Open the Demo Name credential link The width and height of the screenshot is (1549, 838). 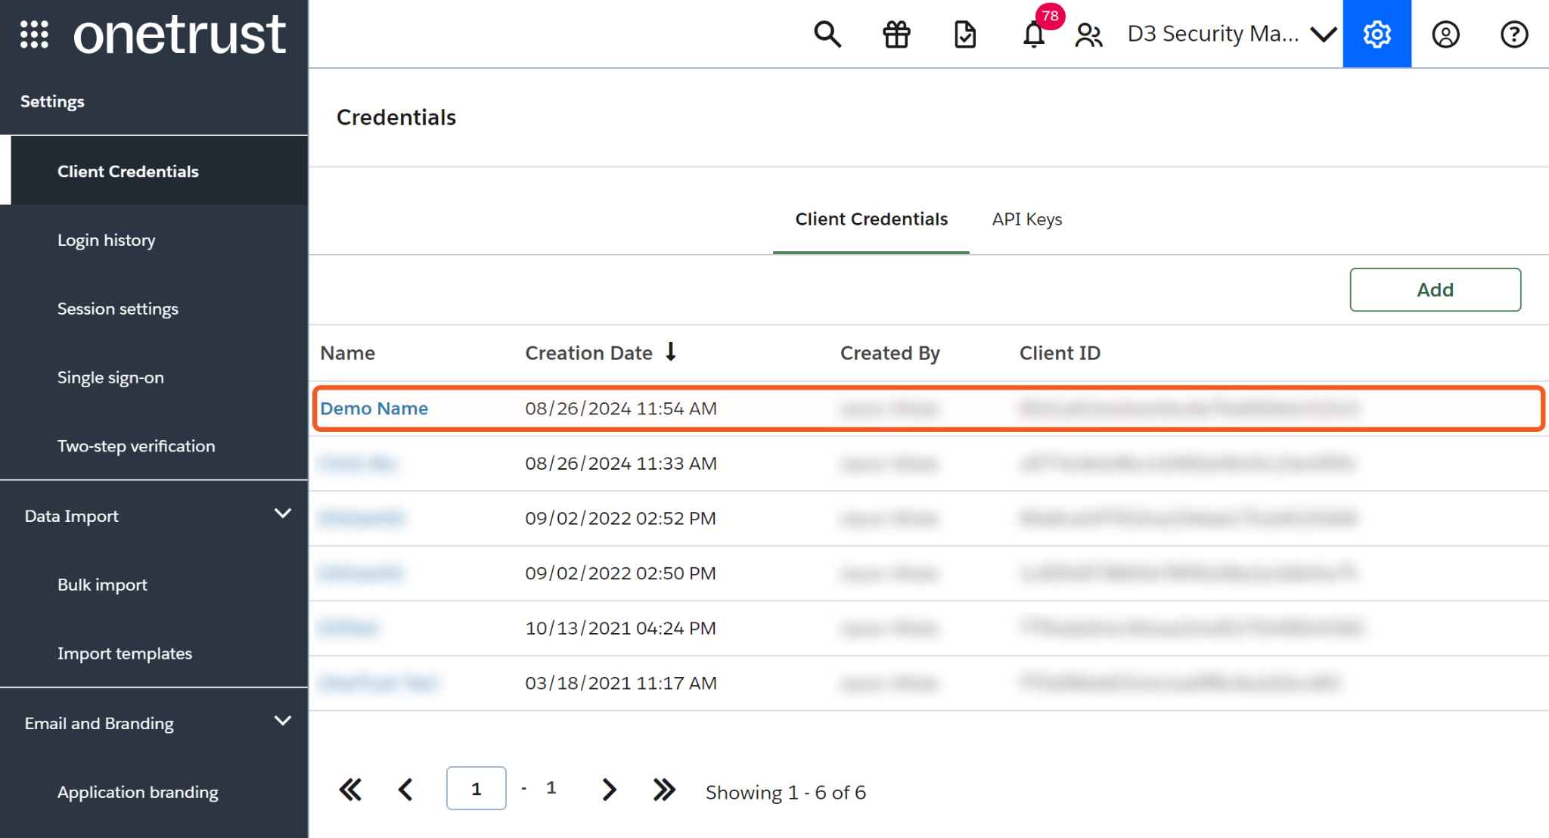[x=374, y=408]
